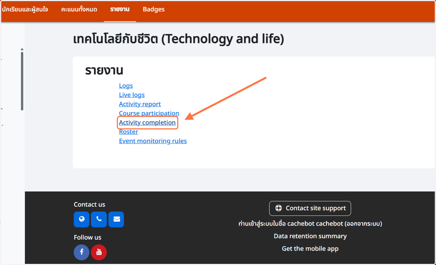Image resolution: width=436 pixels, height=265 pixels.
Task: Open the Data retention summary link
Action: pos(310,236)
